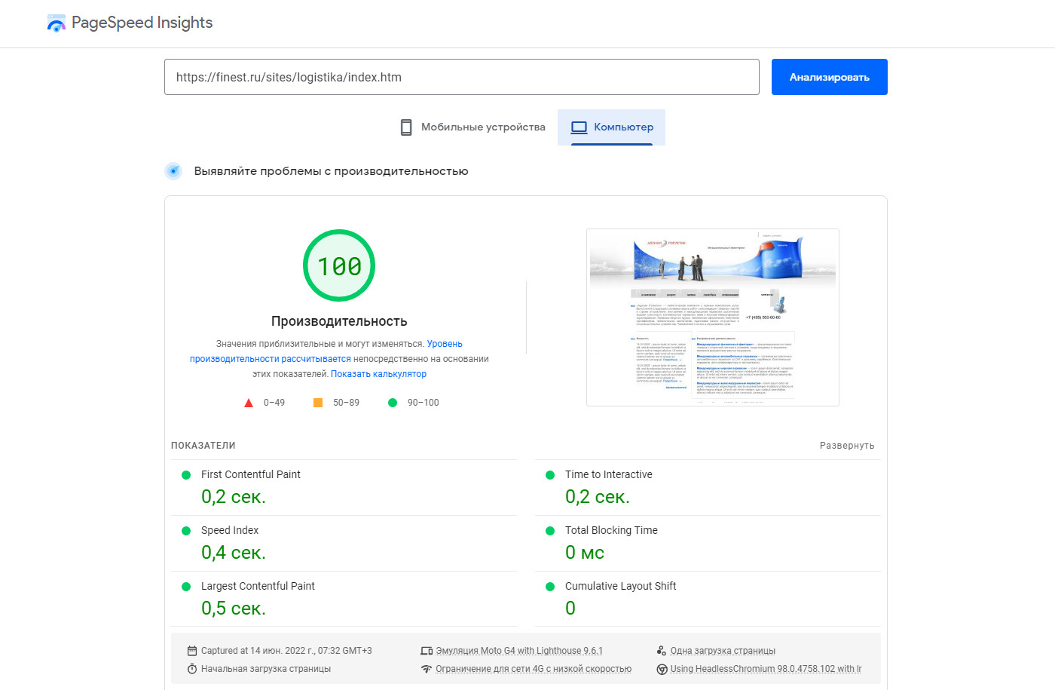The image size is (1055, 690).
Task: Click the device emulation icon for Moto G4
Action: [x=427, y=651]
